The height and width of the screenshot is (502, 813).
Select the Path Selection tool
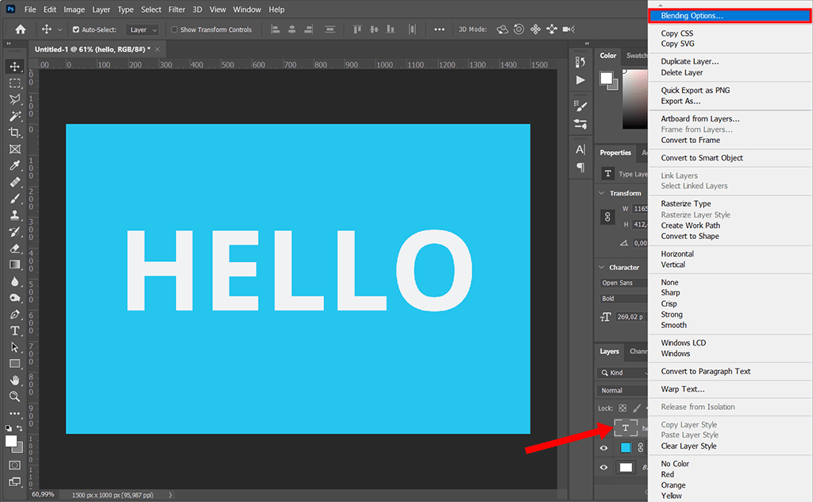click(x=14, y=347)
